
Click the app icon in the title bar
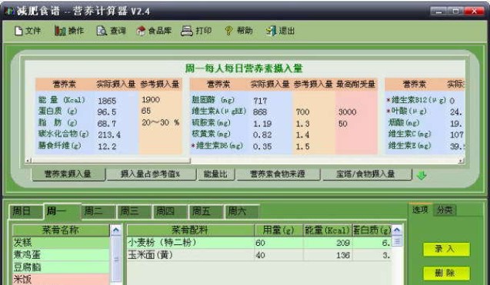pos(10,12)
